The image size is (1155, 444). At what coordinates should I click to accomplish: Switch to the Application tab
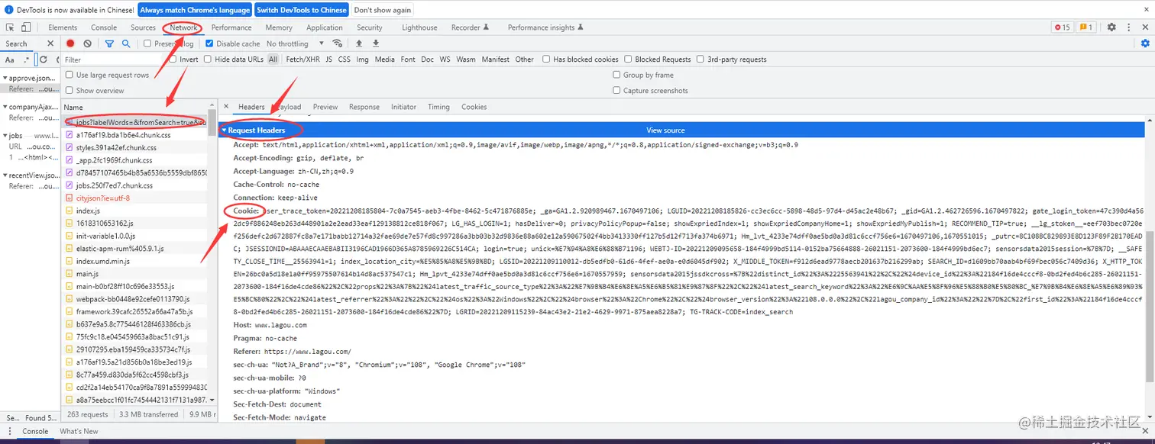pyautogui.click(x=325, y=27)
